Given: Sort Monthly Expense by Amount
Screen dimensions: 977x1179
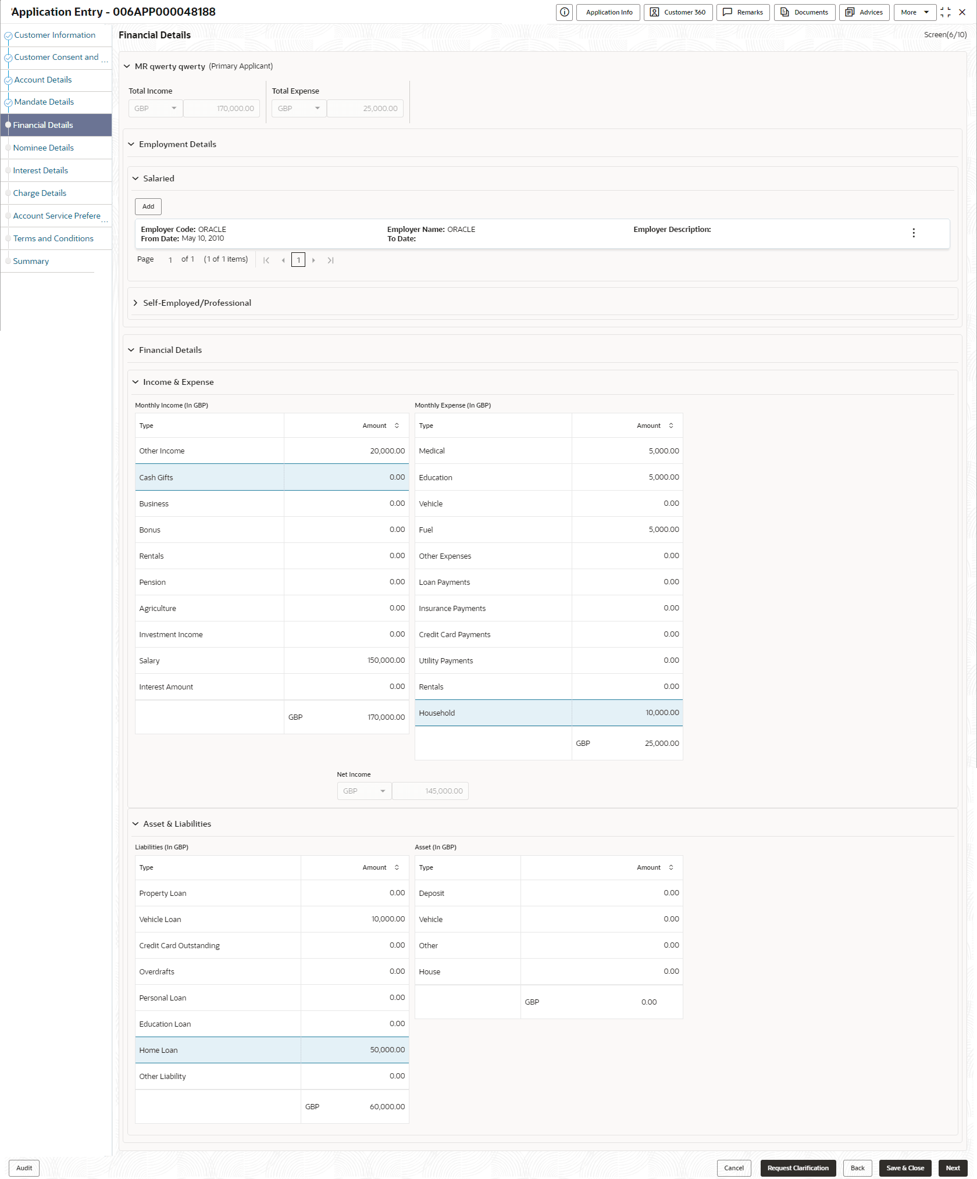Looking at the screenshot, I should tap(671, 426).
